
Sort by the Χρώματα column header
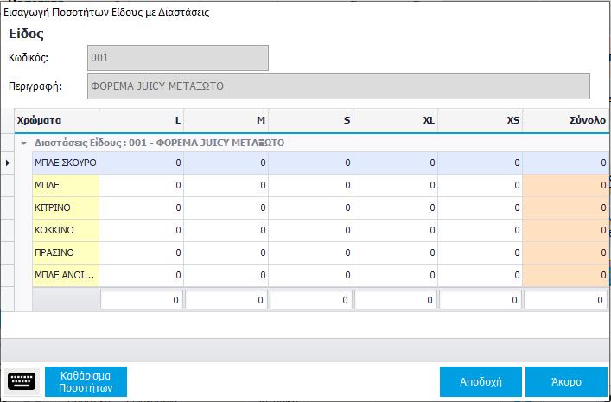click(57, 121)
